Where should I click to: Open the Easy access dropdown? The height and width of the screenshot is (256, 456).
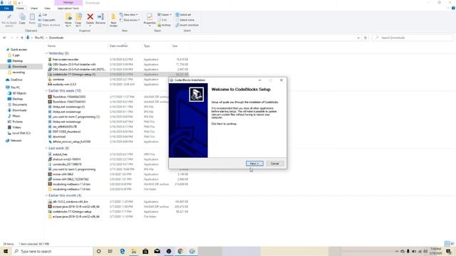tap(130, 20)
